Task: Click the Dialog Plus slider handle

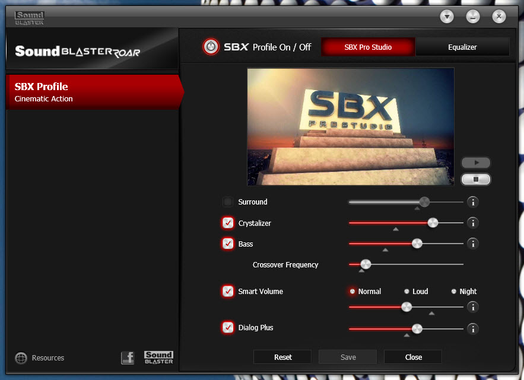Action: point(417,329)
